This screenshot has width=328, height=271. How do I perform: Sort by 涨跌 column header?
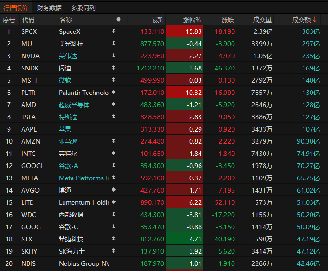(x=228, y=20)
